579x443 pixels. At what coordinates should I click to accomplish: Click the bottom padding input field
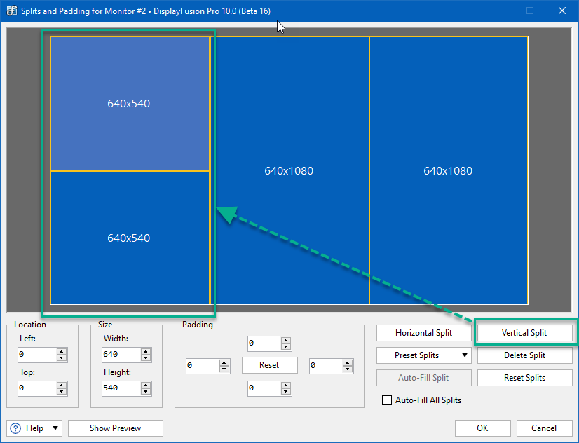click(x=264, y=388)
